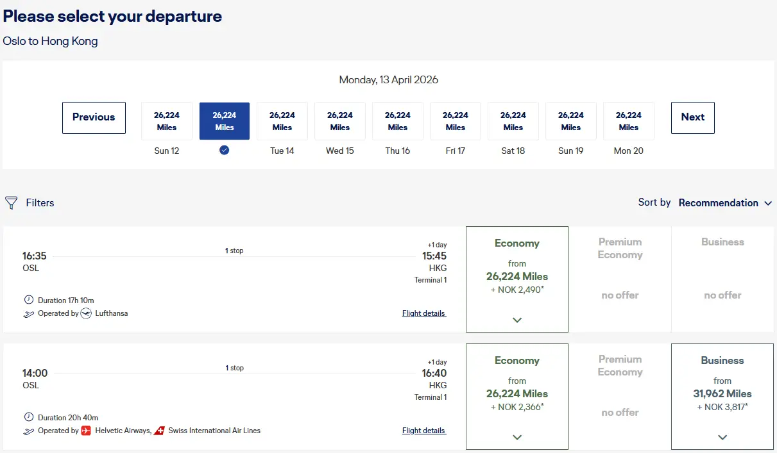Click the Lufthansa airline logo icon
The image size is (777, 453).
[87, 313]
